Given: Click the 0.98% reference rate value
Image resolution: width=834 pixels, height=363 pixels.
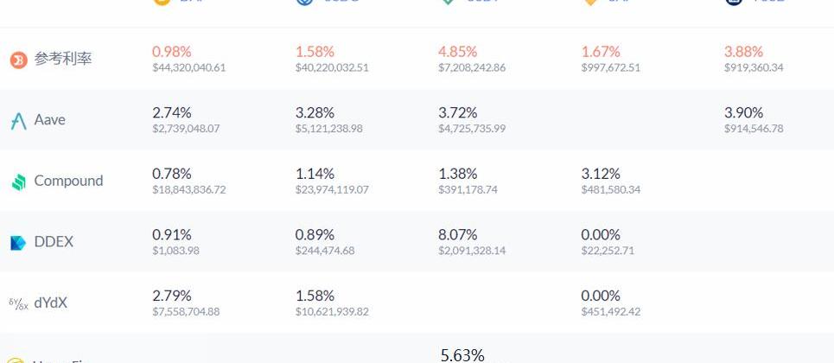Looking at the screenshot, I should click(x=172, y=52).
